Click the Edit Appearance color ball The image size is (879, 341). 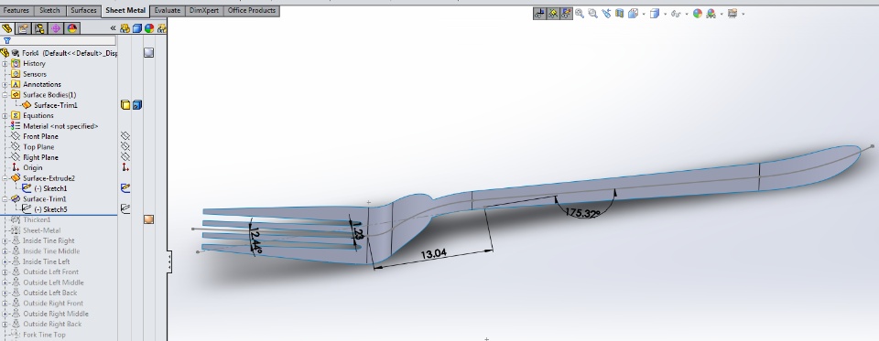click(698, 14)
